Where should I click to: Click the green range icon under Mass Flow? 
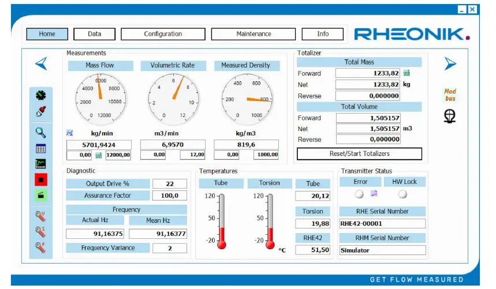pyautogui.click(x=99, y=155)
